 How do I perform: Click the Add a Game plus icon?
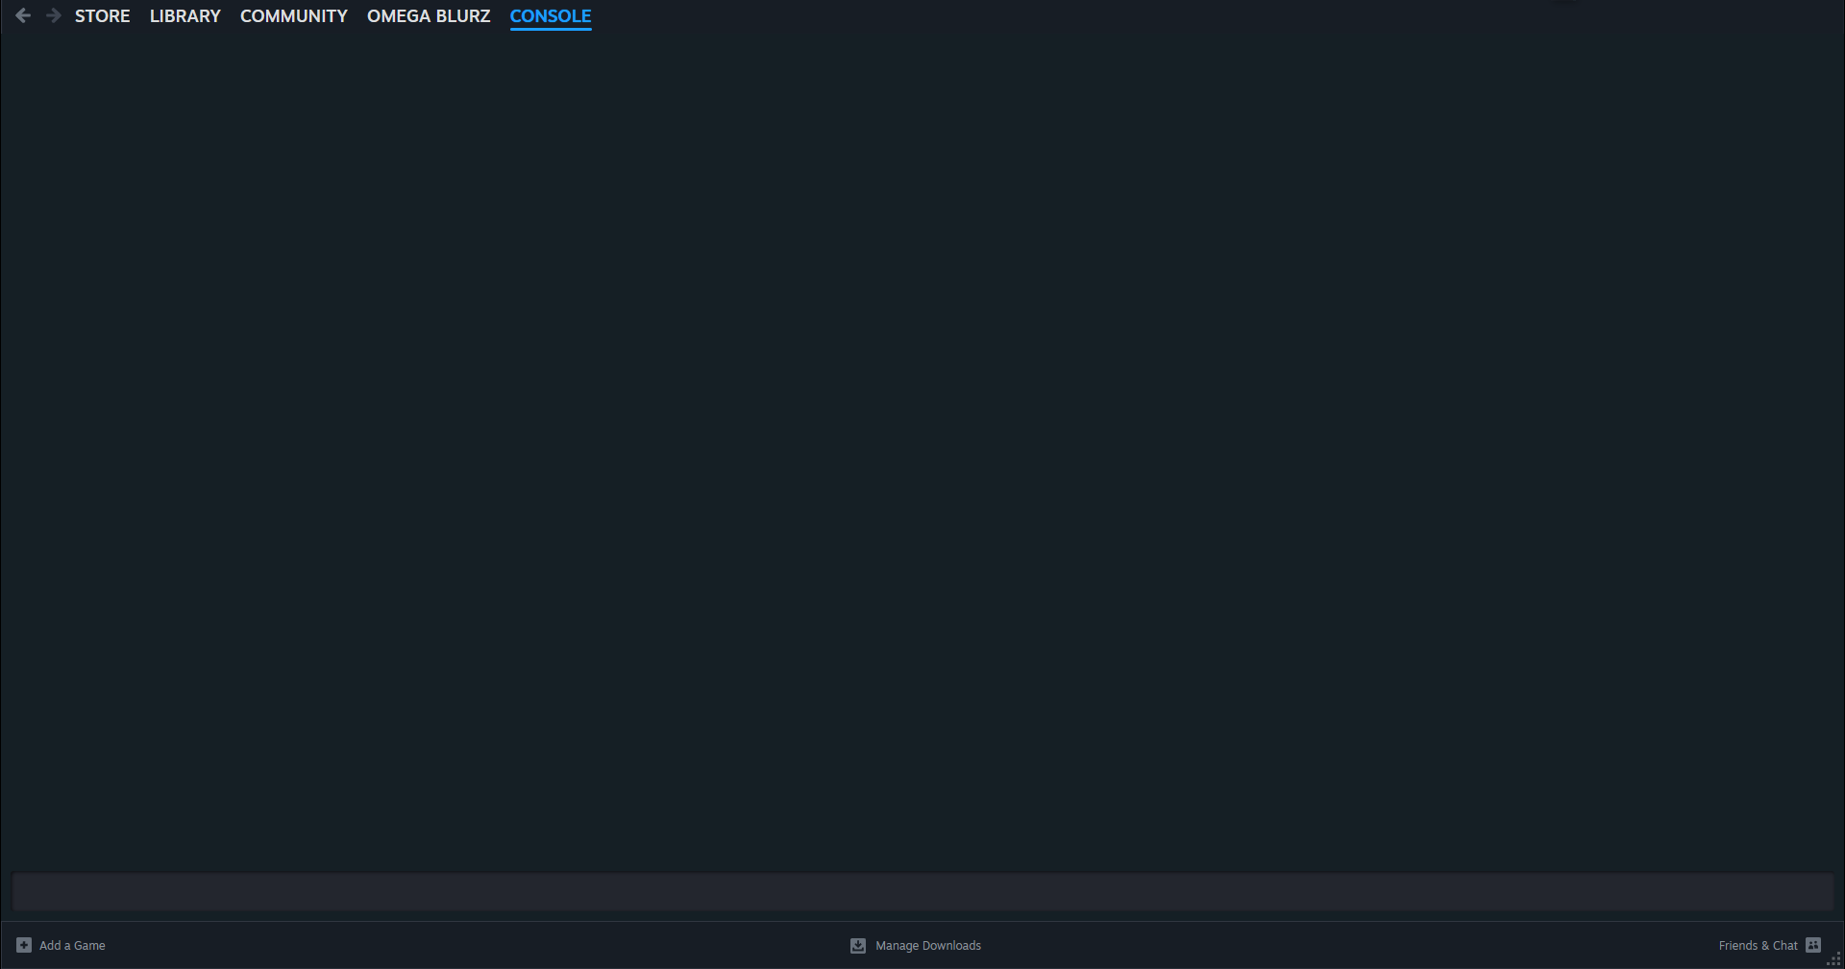24,945
